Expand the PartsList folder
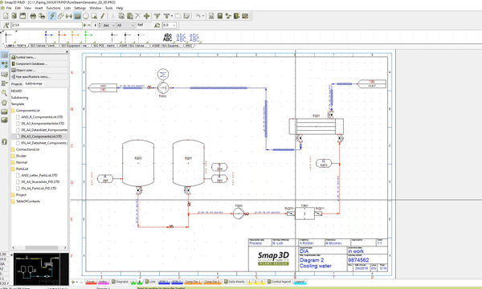The width and height of the screenshot is (482, 289). pos(13,169)
